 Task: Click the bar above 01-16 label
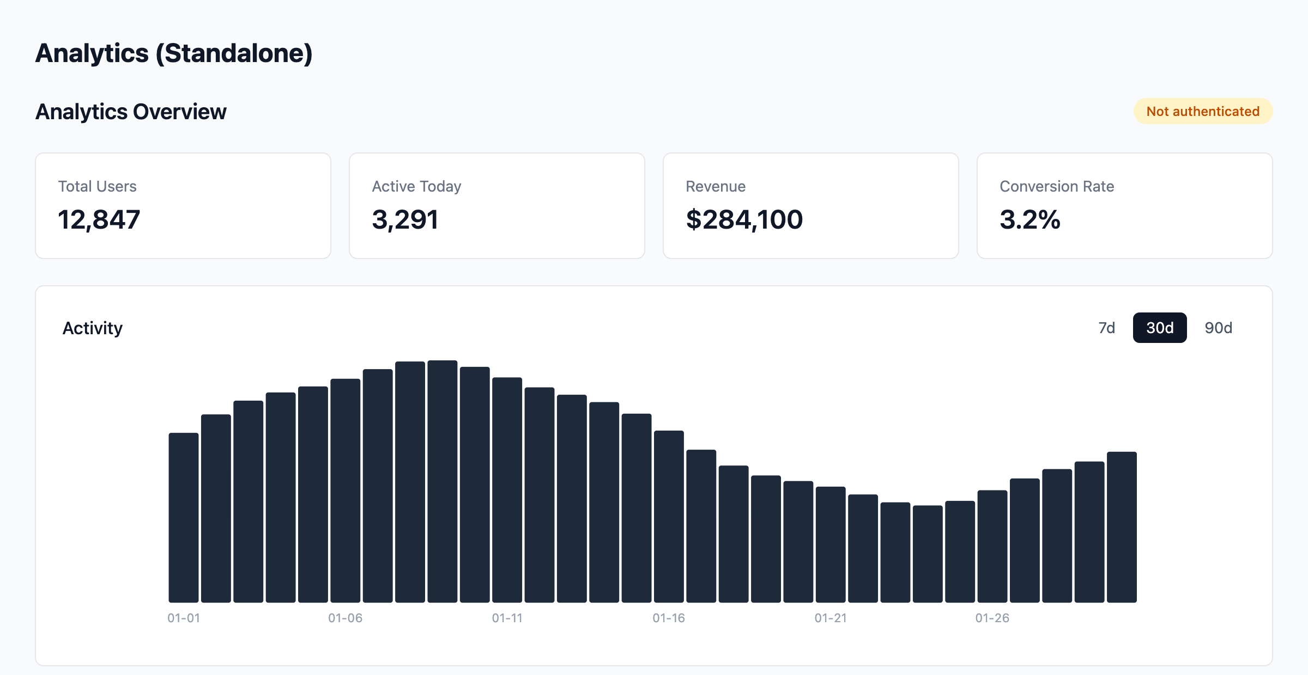(x=669, y=516)
